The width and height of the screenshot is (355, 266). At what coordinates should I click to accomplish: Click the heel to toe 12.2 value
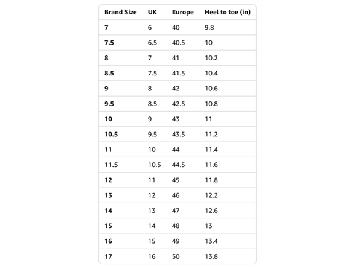point(211,195)
